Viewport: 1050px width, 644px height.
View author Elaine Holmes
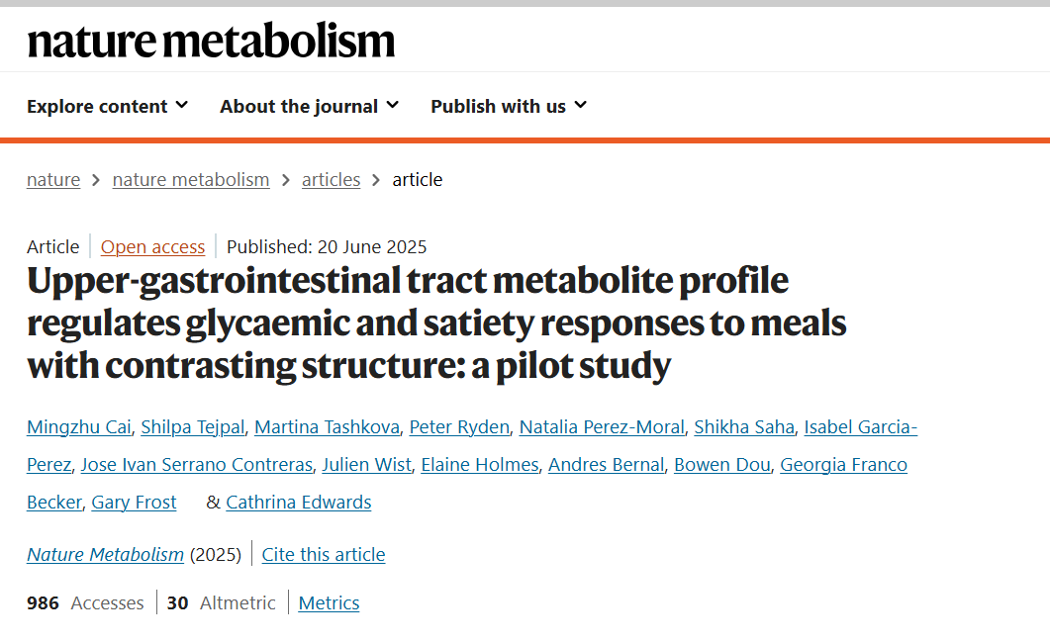coord(479,465)
